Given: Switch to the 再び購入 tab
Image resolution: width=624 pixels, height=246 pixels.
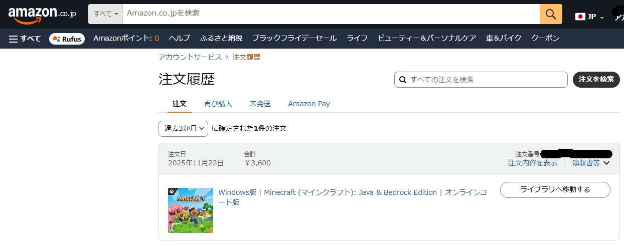Looking at the screenshot, I should coord(218,104).
